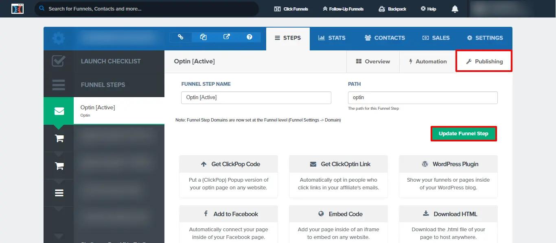This screenshot has width=556, height=243.
Task: Switch to the SALES tab
Action: tap(436, 38)
